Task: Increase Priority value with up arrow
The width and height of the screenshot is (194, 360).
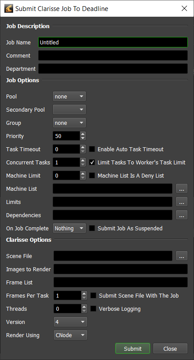Action: tap(83, 134)
